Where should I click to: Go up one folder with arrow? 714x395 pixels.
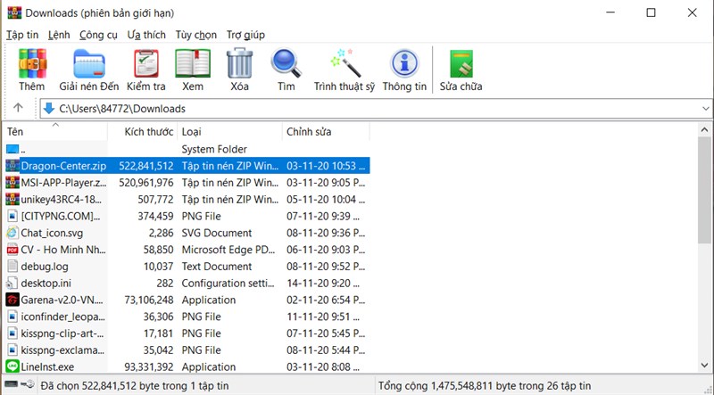click(18, 108)
